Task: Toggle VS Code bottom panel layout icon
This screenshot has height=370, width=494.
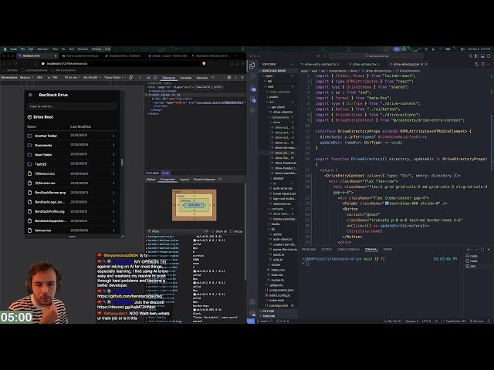Action: (x=482, y=56)
